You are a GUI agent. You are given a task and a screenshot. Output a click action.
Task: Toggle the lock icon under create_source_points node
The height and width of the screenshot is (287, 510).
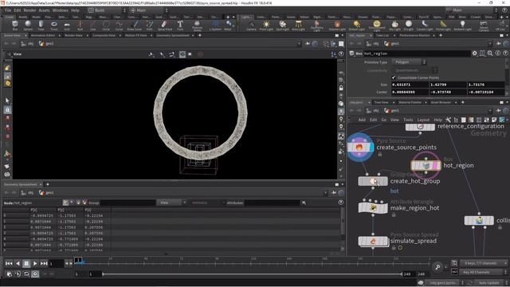(x=380, y=154)
